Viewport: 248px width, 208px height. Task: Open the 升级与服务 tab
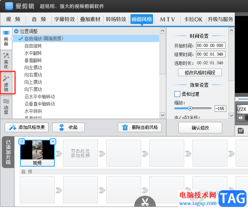[220, 19]
